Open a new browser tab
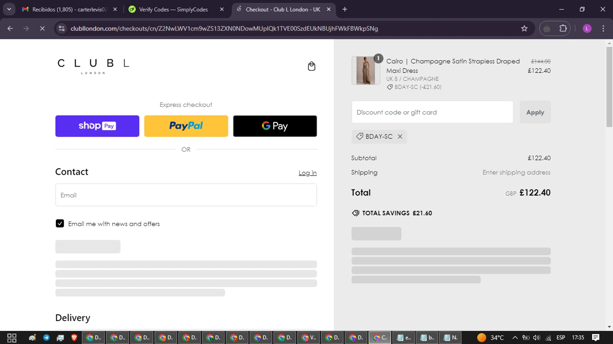613x344 pixels. [345, 9]
